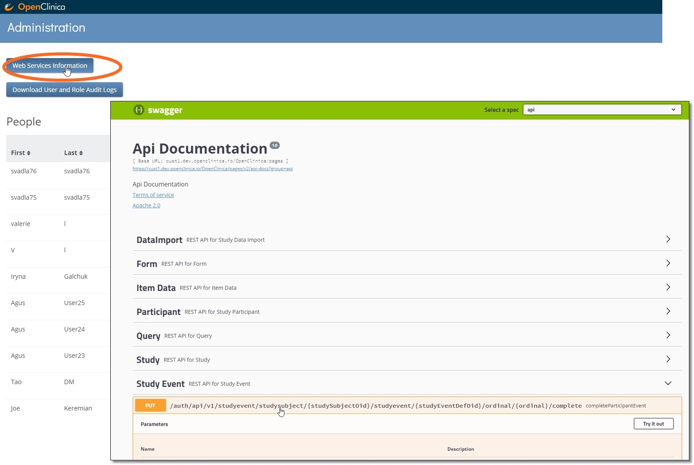Open the Select a spec dropdown

[x=602, y=110]
